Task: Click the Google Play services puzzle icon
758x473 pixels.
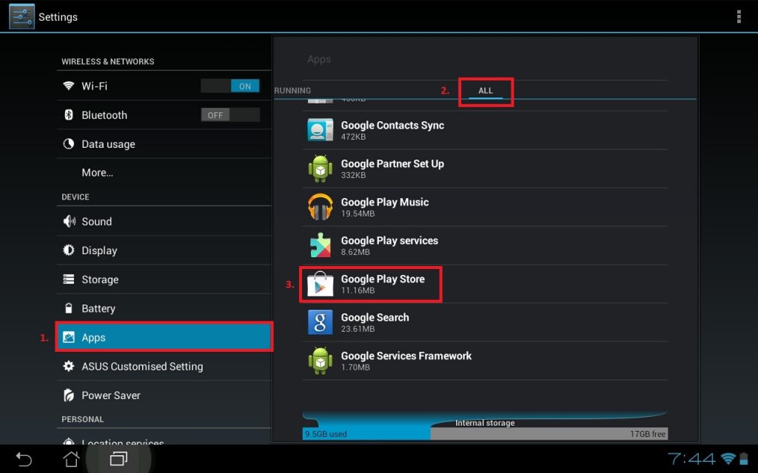Action: click(x=320, y=245)
